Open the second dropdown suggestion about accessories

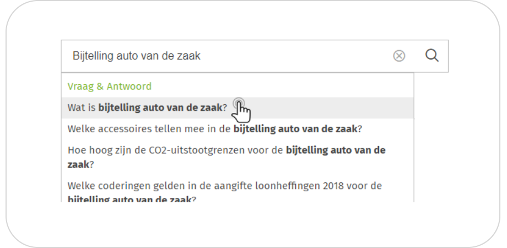214,129
